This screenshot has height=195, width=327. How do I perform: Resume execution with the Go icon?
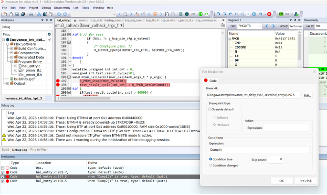coord(248,14)
